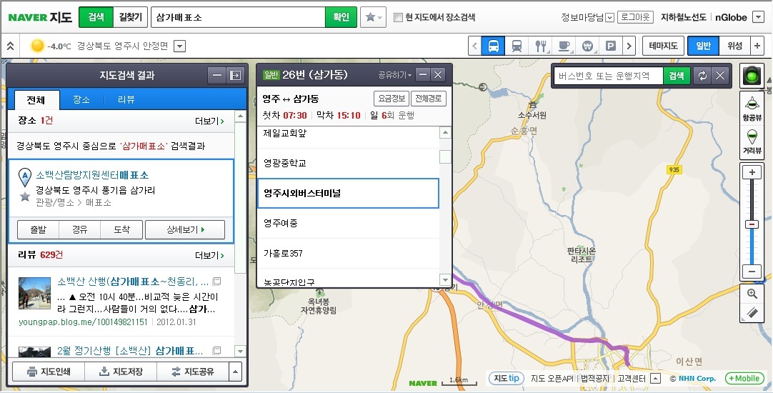The width and height of the screenshot is (773, 393).
Task: Select the magnifier area zoom tool
Action: click(752, 294)
